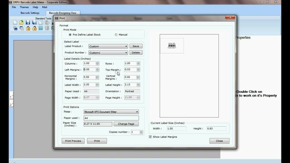Click the Top Margin spinner arrows

(138, 69)
